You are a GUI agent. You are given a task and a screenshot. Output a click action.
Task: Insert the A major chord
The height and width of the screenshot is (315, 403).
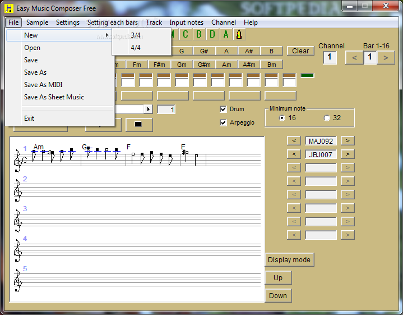pos(226,51)
